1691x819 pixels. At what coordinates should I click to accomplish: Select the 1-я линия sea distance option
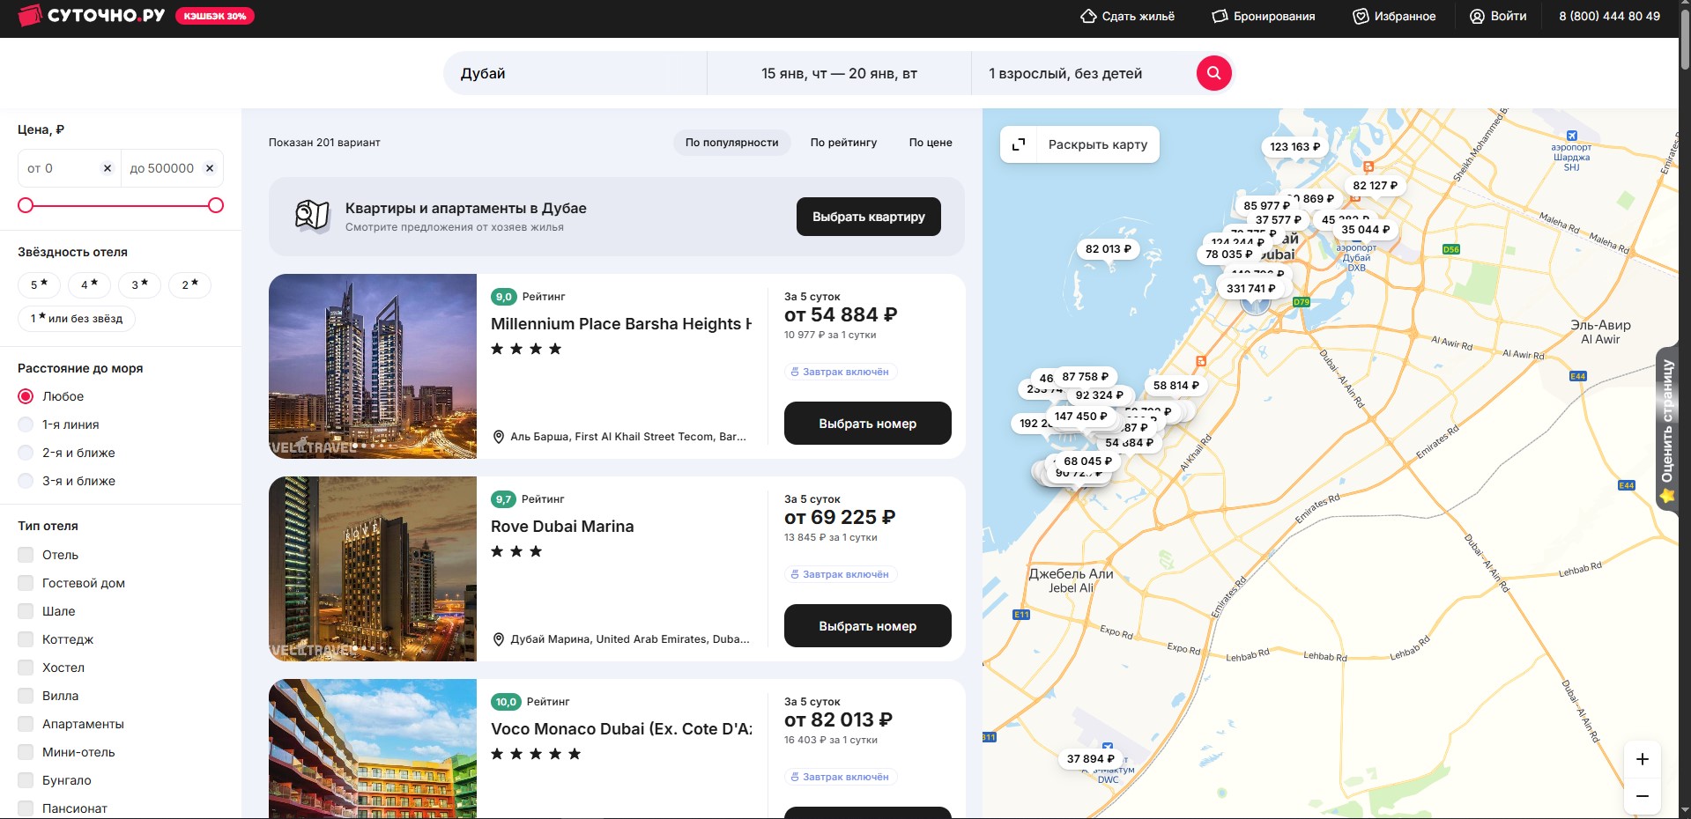tap(26, 424)
